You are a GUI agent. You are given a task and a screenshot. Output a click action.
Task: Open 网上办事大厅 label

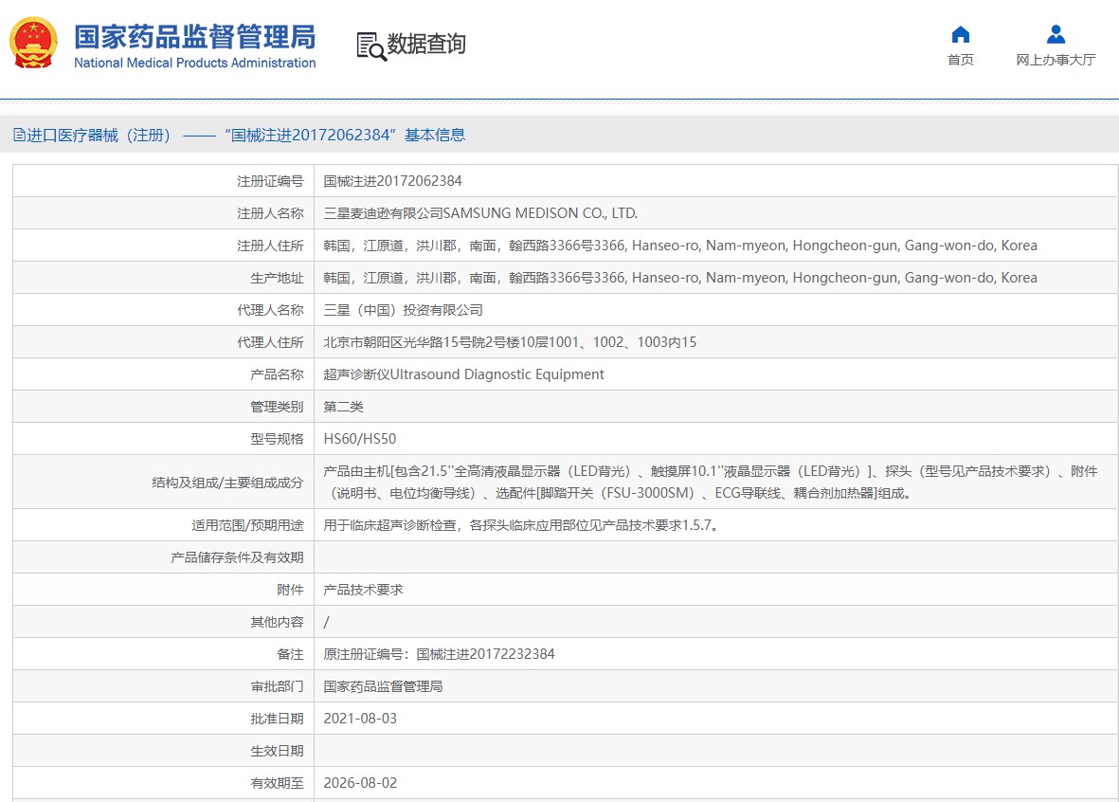[1056, 60]
